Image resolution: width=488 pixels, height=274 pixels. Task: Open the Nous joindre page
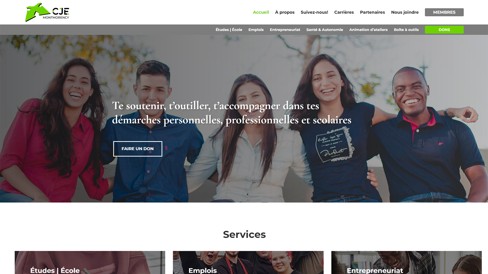click(405, 12)
